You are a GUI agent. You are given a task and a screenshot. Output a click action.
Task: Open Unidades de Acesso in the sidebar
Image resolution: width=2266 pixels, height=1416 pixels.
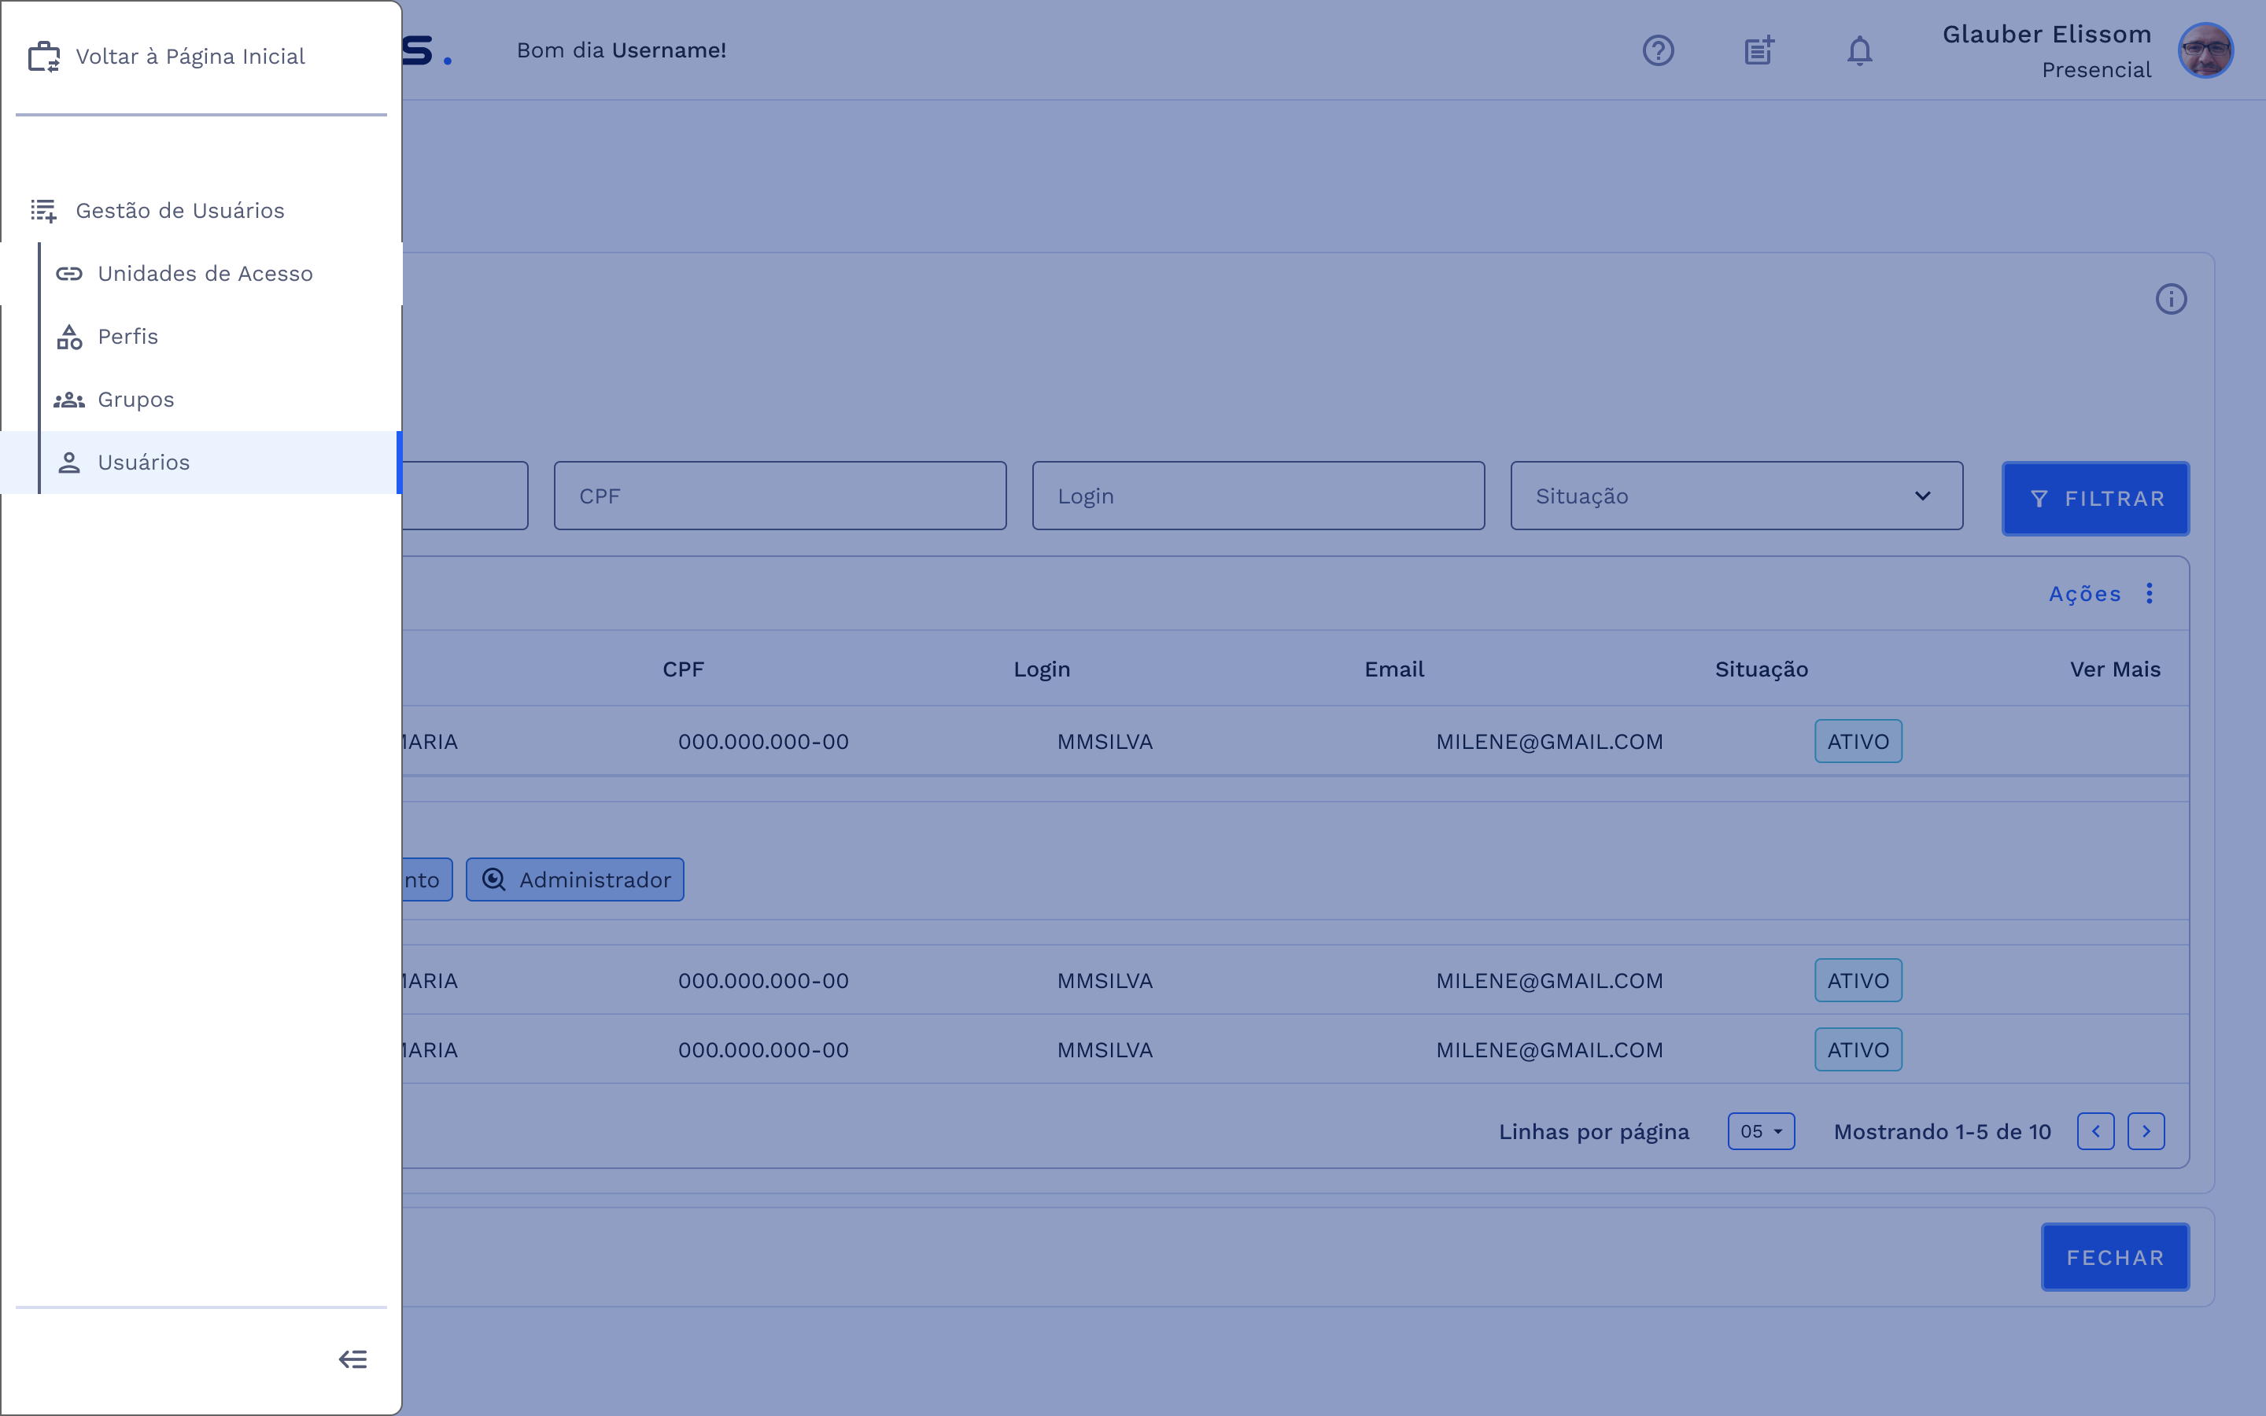pos(205,274)
